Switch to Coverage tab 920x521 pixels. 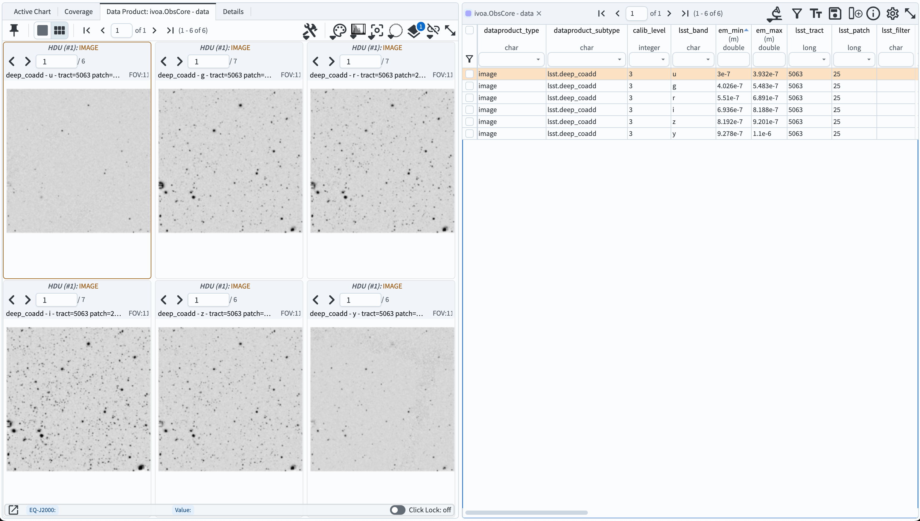click(78, 11)
